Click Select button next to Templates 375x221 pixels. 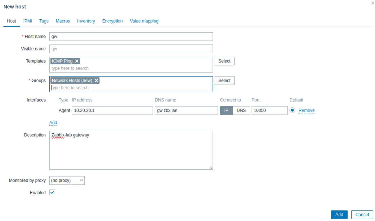pos(224,61)
